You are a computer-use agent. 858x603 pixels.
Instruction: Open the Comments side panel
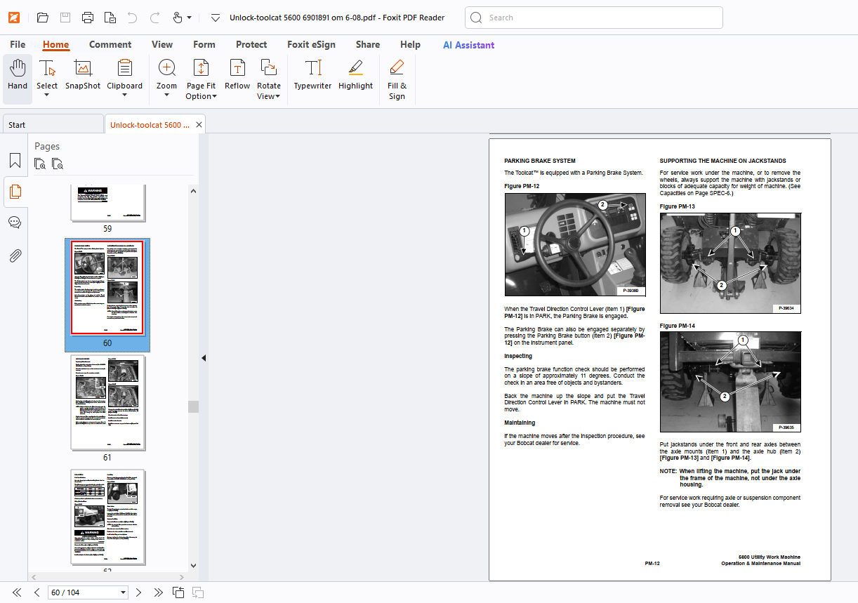tap(15, 223)
